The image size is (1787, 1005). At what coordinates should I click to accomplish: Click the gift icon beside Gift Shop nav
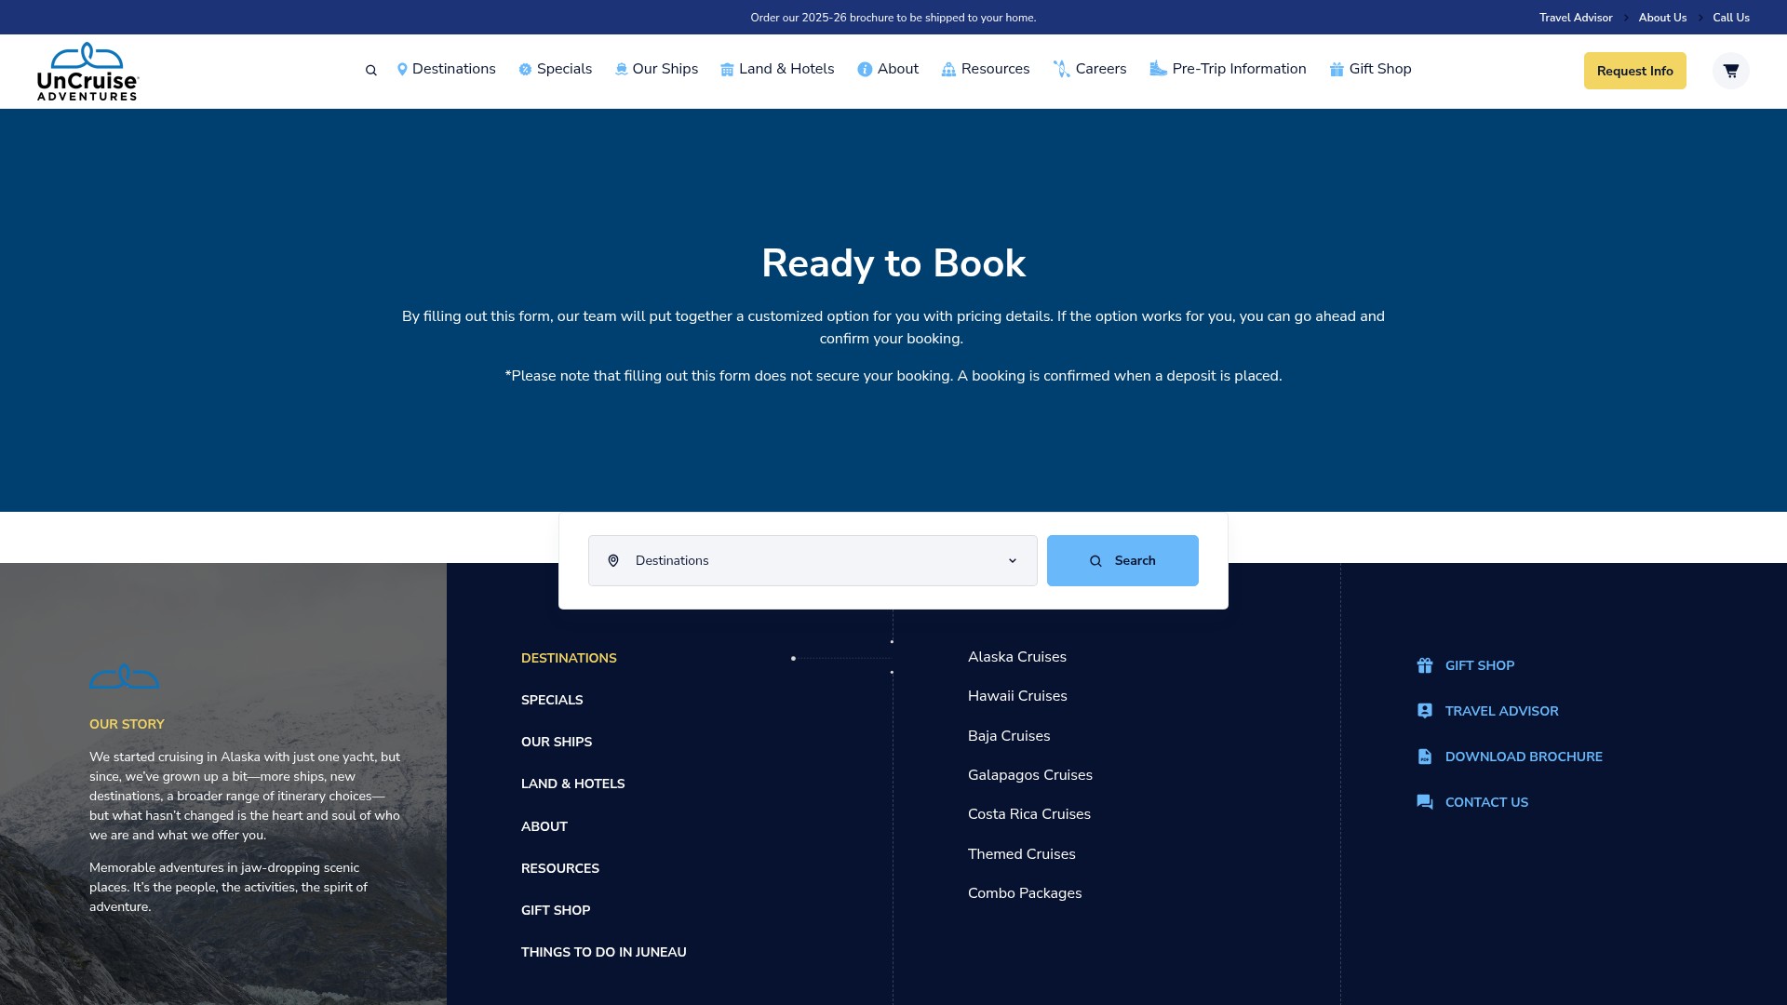tap(1337, 70)
